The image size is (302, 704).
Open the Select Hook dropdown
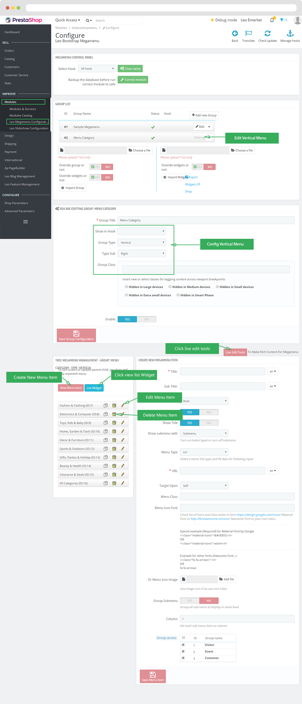click(x=97, y=69)
